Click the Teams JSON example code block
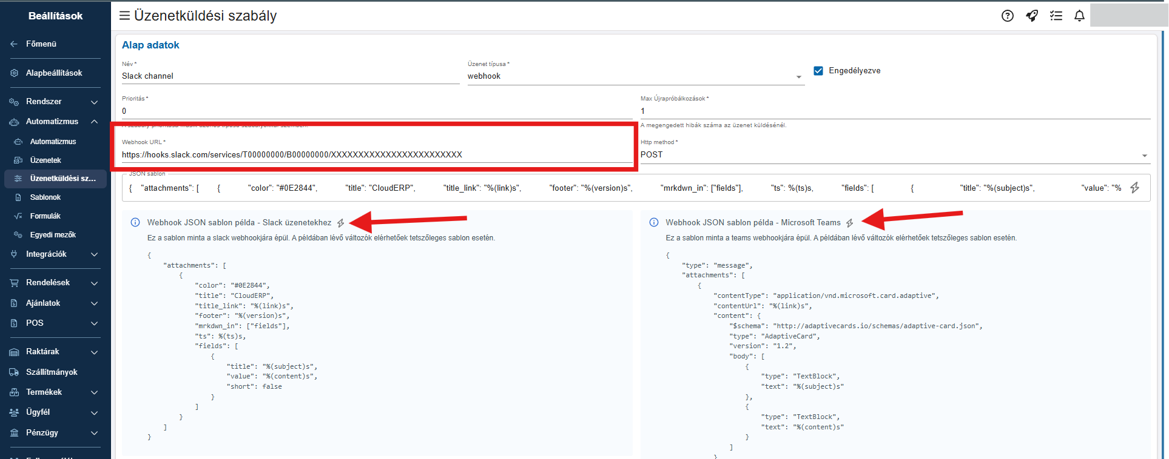This screenshot has width=1169, height=459. [824, 356]
